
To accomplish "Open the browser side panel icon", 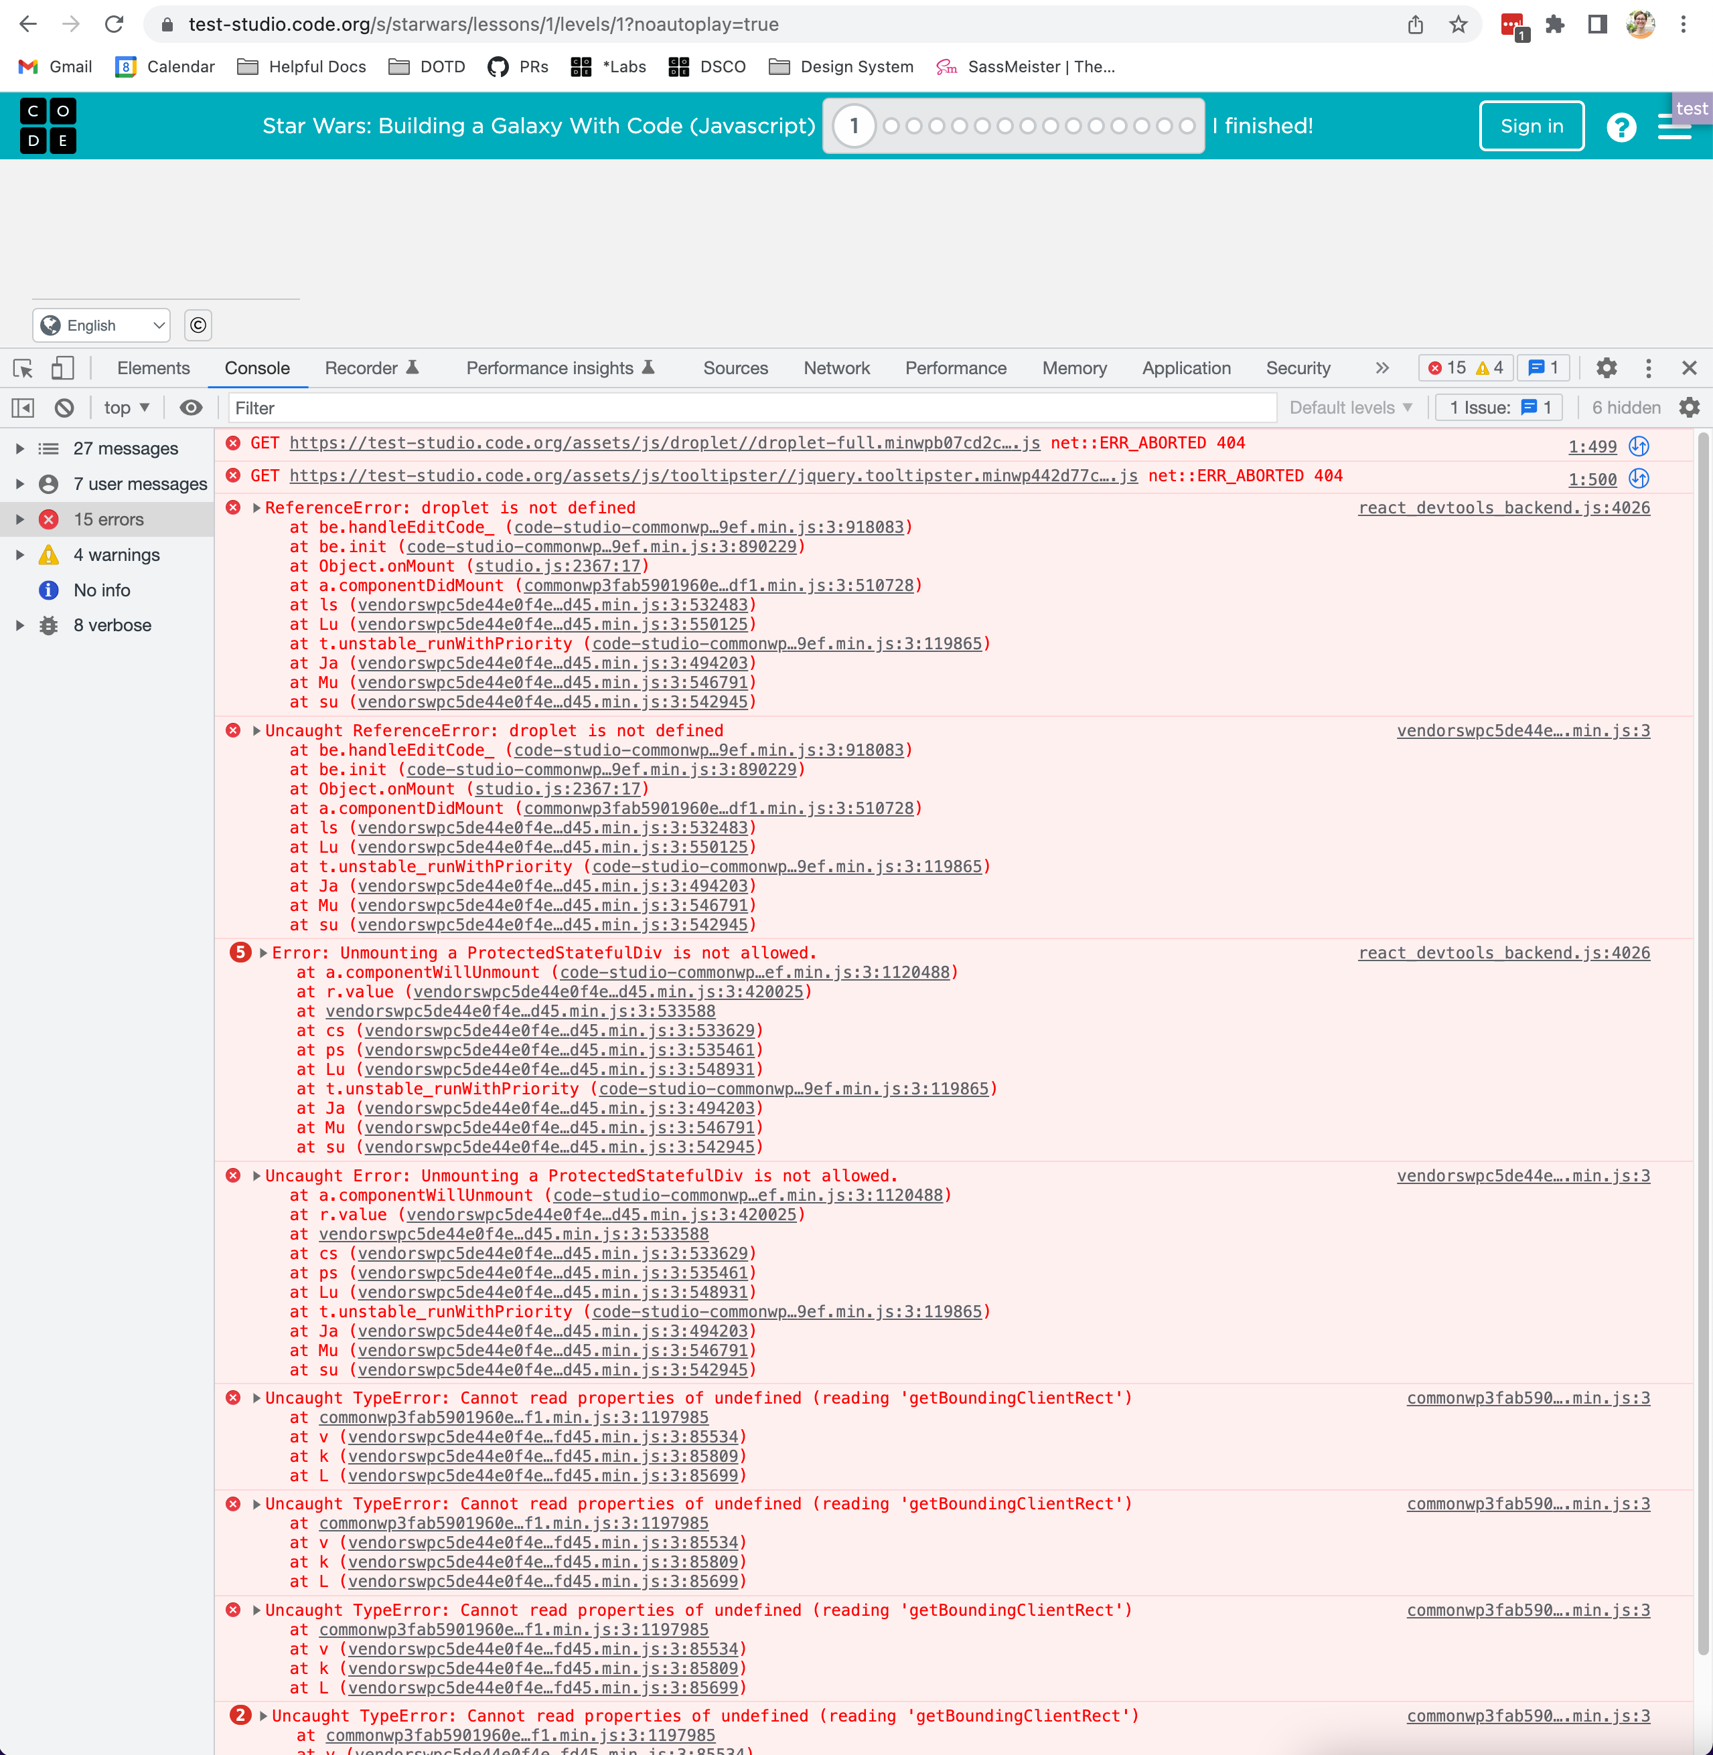I will [1598, 24].
